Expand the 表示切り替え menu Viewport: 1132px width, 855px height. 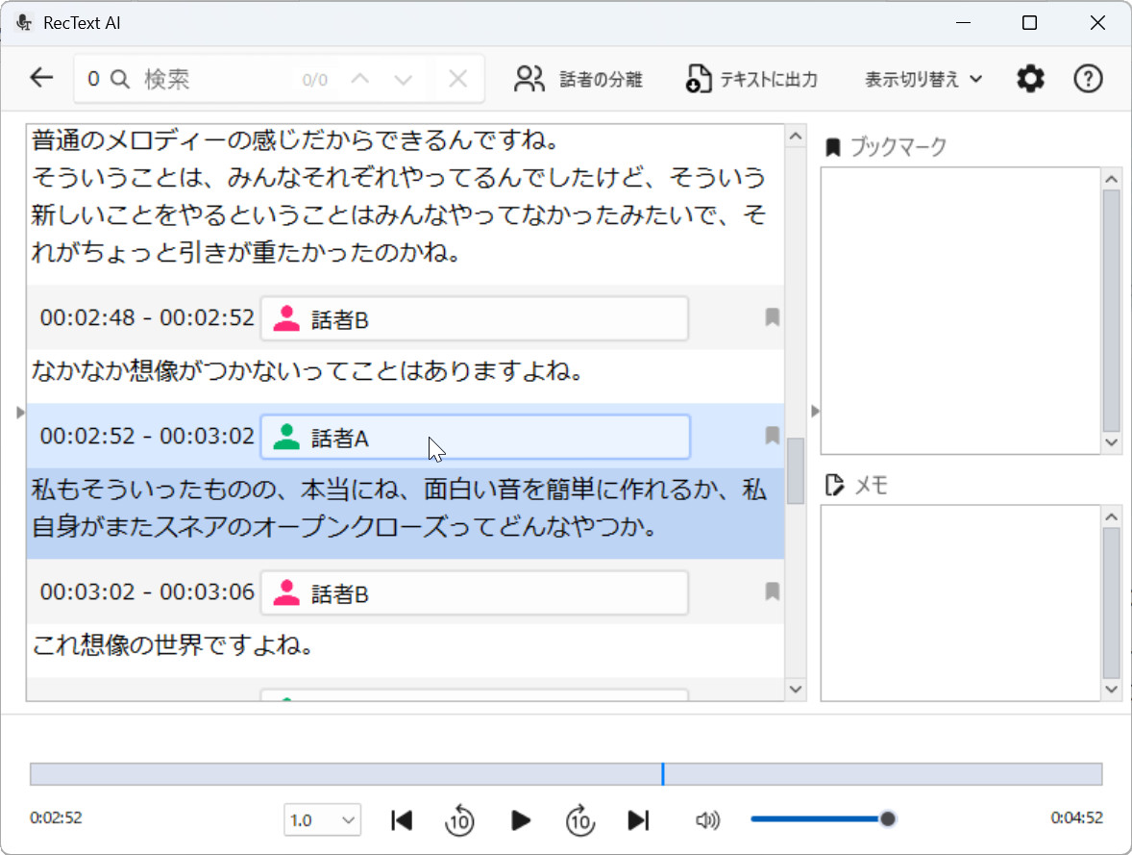tap(923, 79)
